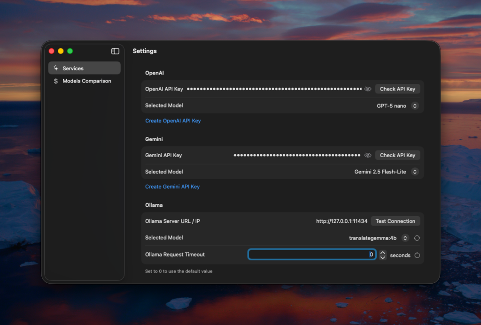Open the GPT-5 nano model dropdown
The image size is (481, 325).
[x=414, y=106]
